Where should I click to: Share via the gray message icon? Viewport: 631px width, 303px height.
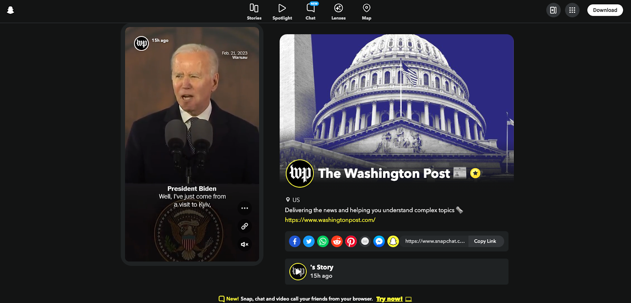(x=365, y=241)
